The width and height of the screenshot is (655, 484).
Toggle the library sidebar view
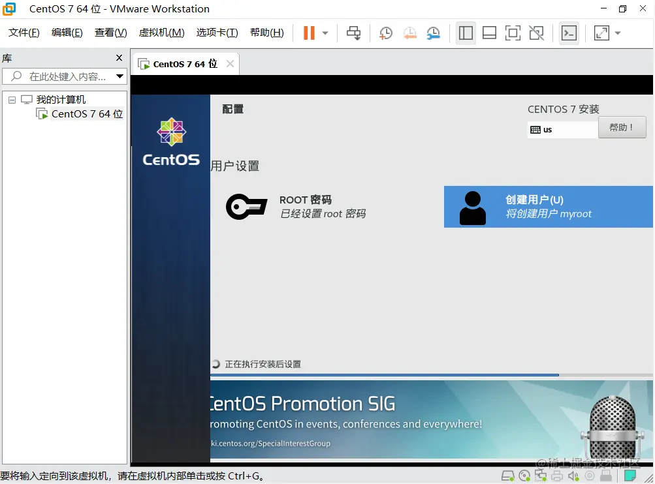tap(466, 33)
